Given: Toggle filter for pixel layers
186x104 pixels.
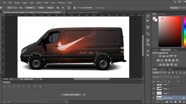Looking at the screenshot, I should point(169,73).
